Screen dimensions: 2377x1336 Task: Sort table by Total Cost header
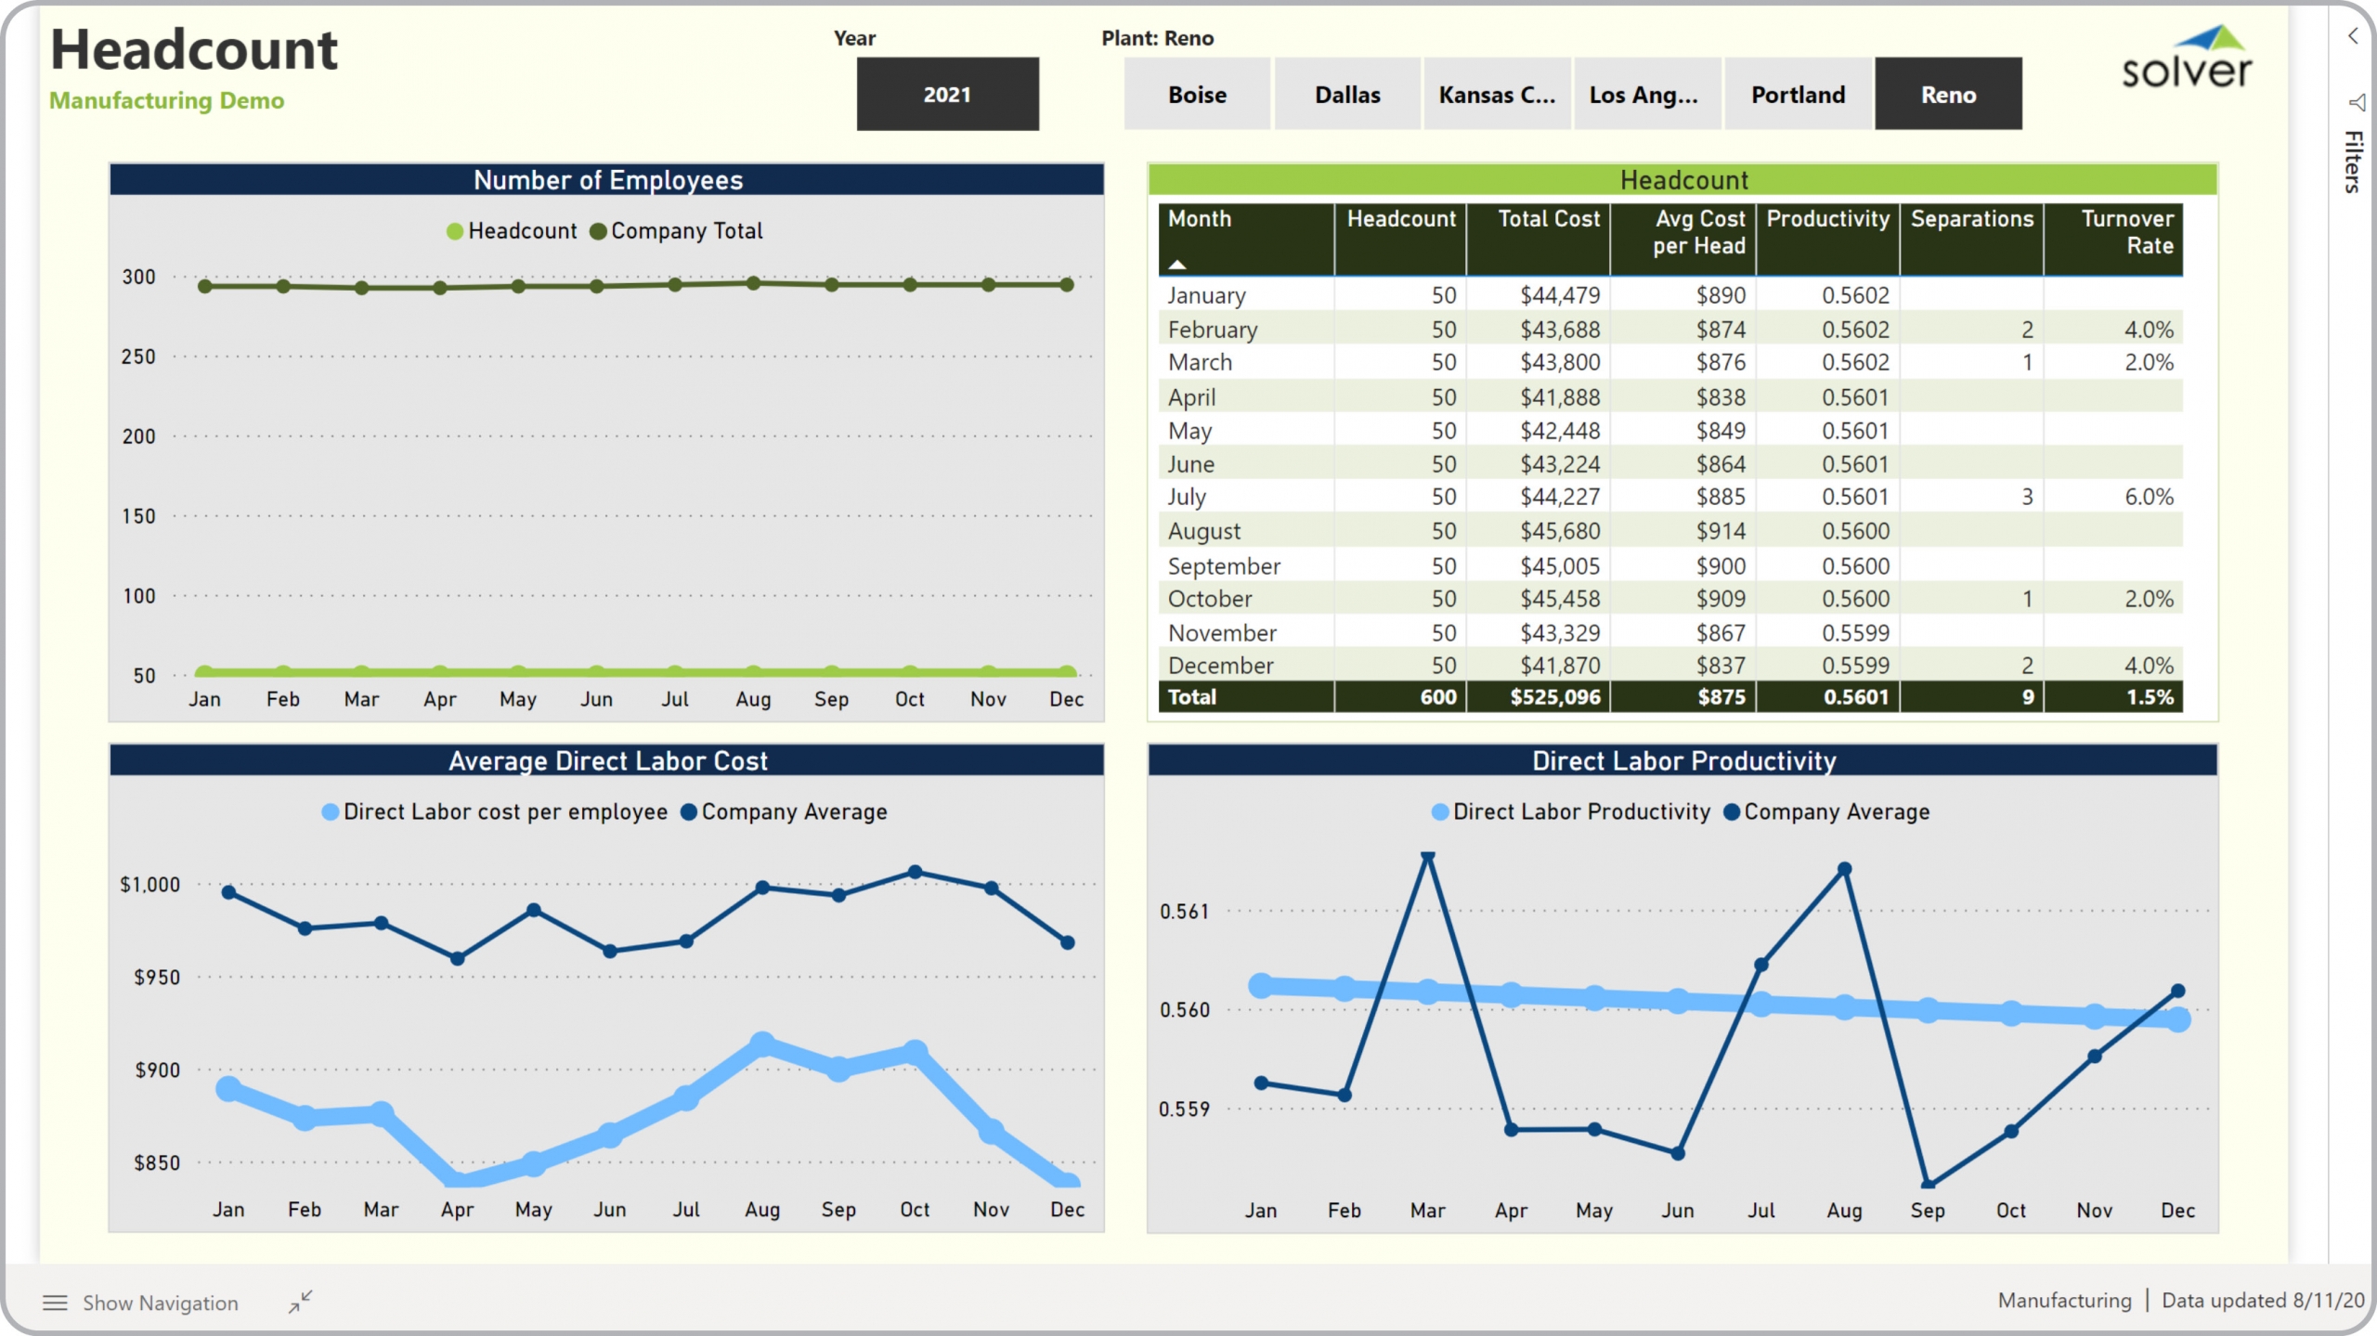pyautogui.click(x=1548, y=219)
